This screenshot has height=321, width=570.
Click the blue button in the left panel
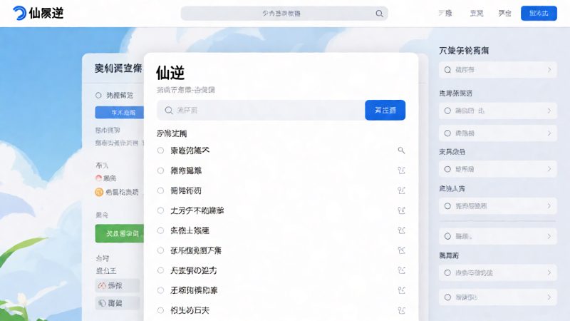120,113
